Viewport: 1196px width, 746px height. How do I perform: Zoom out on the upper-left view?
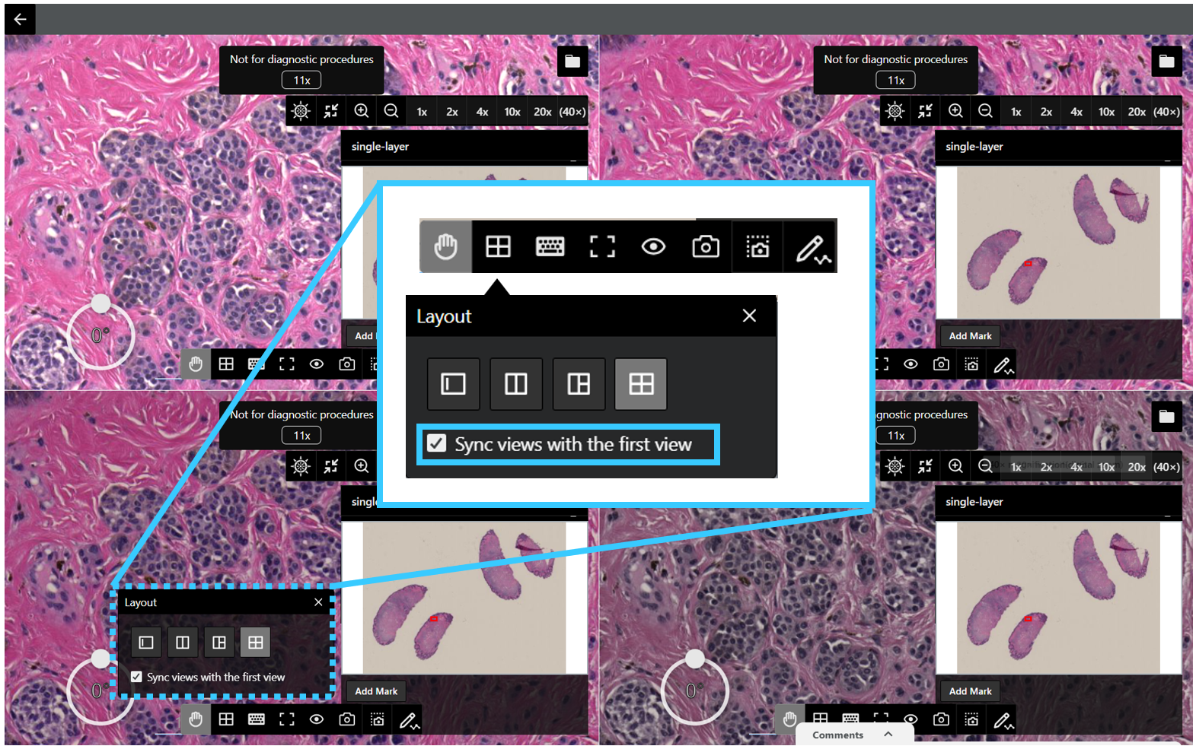click(391, 111)
